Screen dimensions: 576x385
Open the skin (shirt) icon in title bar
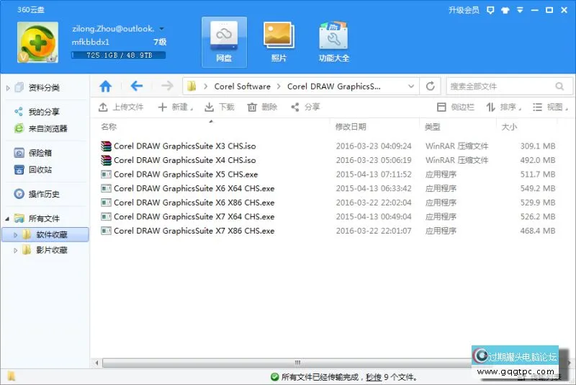[505, 10]
